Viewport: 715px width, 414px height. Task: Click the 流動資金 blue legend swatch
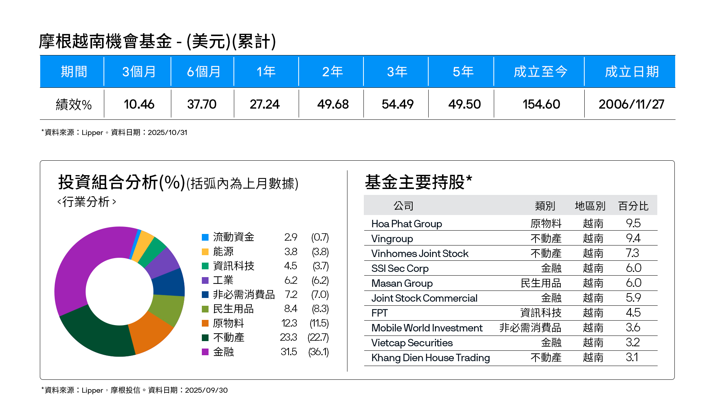click(205, 237)
